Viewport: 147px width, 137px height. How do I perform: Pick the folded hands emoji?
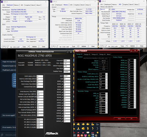tap(78, 129)
